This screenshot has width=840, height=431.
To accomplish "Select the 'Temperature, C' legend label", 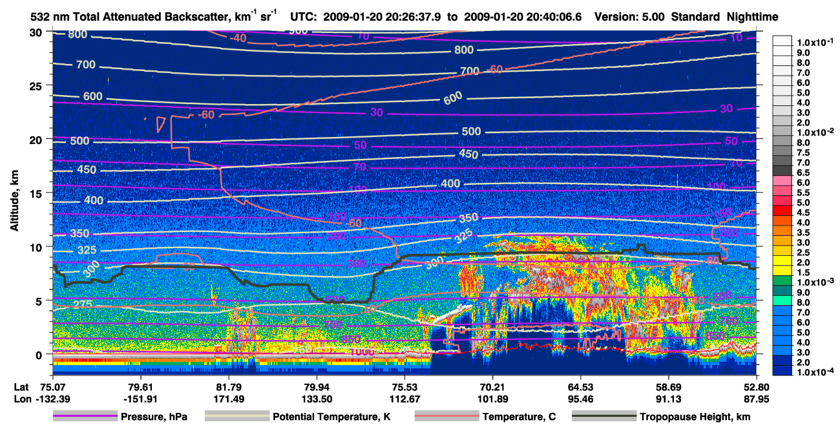I will (520, 417).
